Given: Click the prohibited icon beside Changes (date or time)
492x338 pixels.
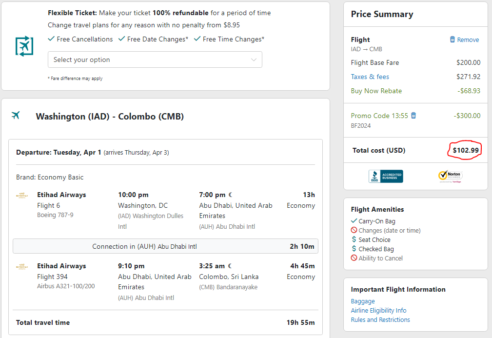Looking at the screenshot, I should coord(354,230).
